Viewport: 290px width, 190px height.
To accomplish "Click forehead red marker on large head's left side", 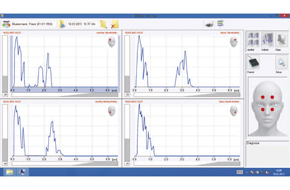I will (263, 97).
